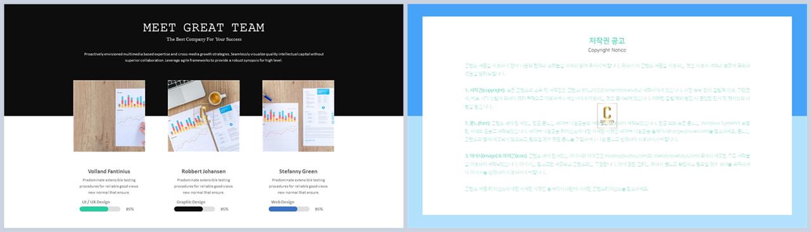Viewport: 811px width, 232px height.
Task: Click the name Volland Fantinius
Action: (x=109, y=171)
